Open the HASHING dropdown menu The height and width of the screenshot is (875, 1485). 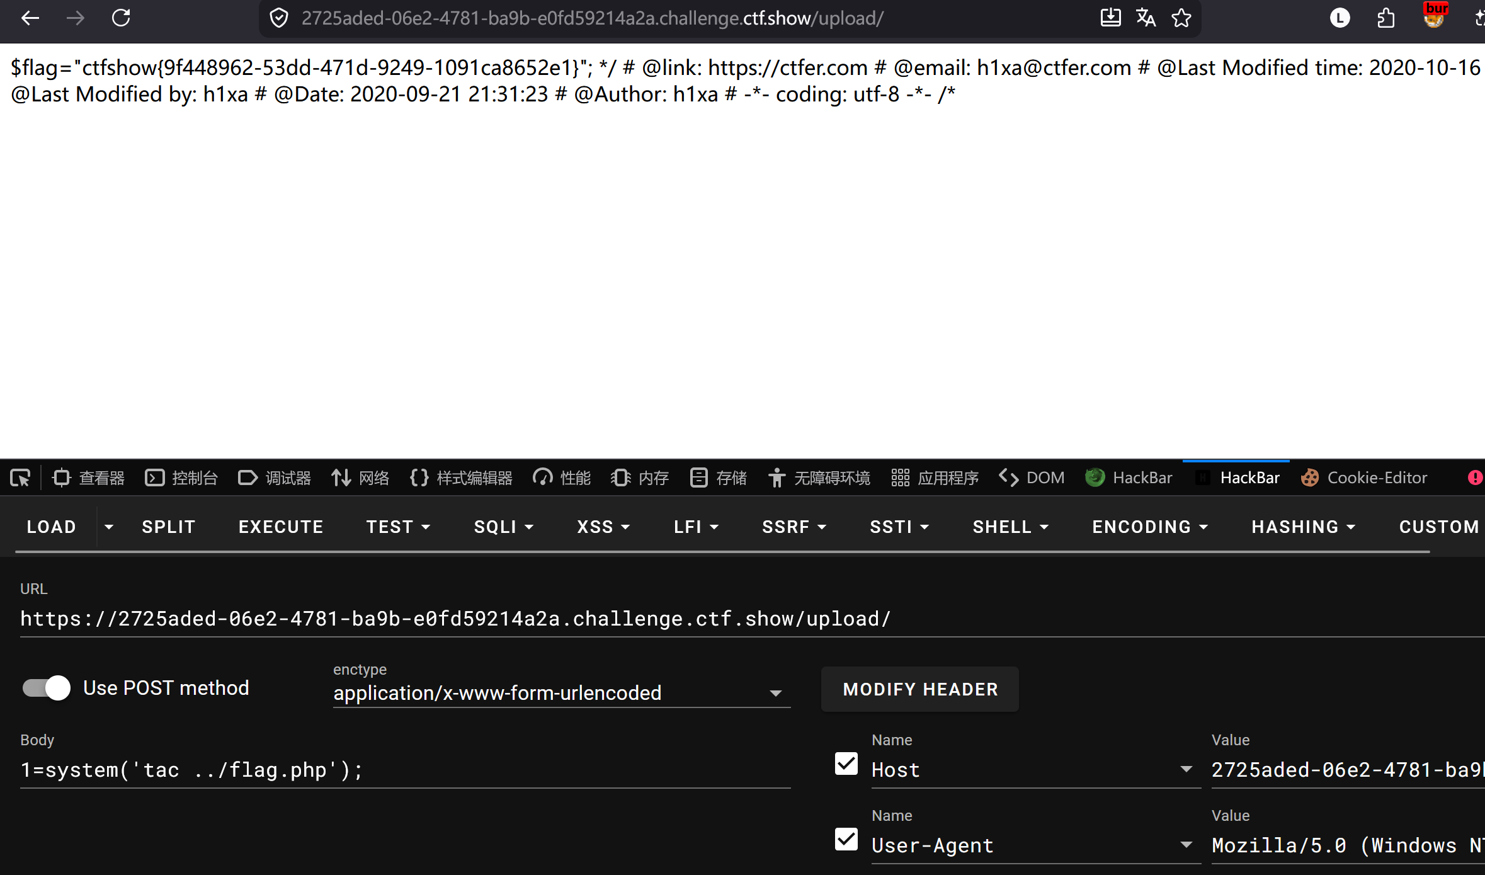(x=1304, y=527)
